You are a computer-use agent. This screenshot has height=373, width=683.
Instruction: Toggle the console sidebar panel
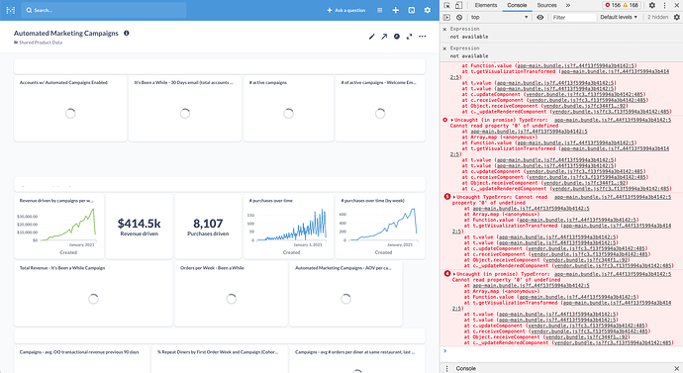pos(446,18)
